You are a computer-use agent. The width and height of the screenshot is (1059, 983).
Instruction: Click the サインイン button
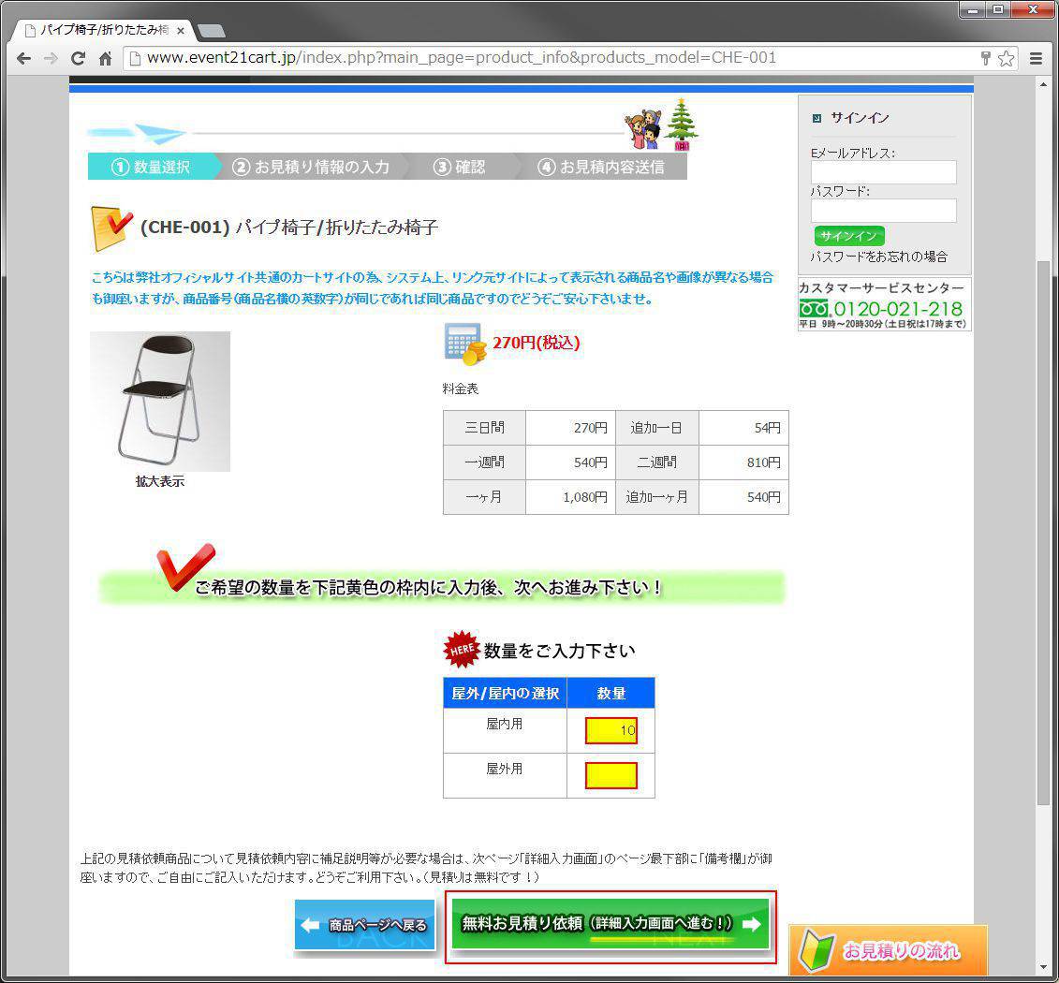click(848, 236)
